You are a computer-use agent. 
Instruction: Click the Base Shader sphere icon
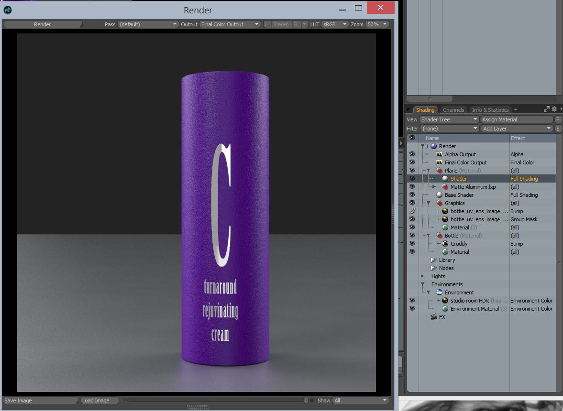439,195
